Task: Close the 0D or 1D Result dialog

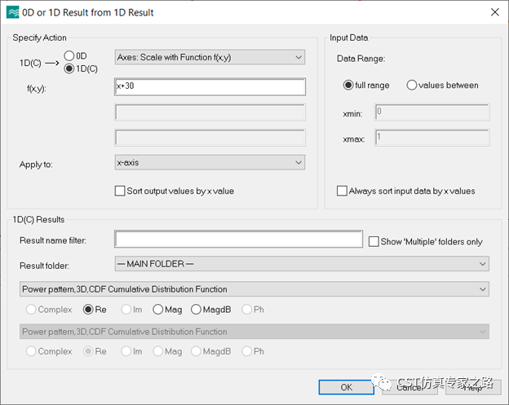Action: coord(494,12)
